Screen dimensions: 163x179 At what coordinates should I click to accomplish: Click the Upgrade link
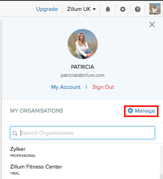47,9
